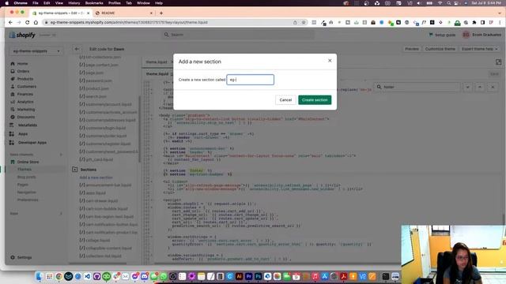This screenshot has width=506, height=284.
Task: Click the back arrow beside Edit code
Action: click(x=77, y=49)
